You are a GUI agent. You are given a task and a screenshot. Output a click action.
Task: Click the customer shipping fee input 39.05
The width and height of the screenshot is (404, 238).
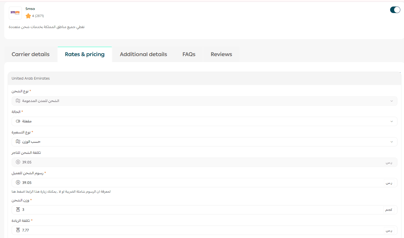click(x=198, y=182)
